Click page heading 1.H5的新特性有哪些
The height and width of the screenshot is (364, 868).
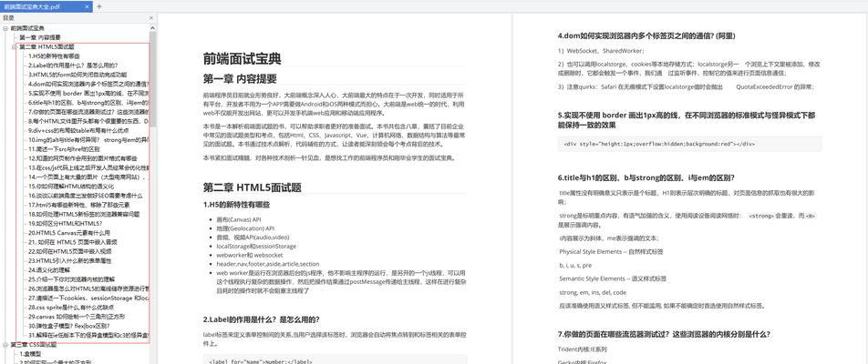[236, 205]
